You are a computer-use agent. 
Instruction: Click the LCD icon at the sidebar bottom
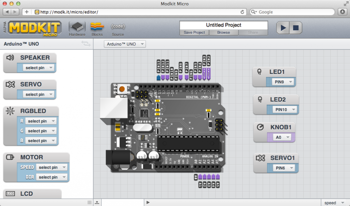(x=10, y=193)
